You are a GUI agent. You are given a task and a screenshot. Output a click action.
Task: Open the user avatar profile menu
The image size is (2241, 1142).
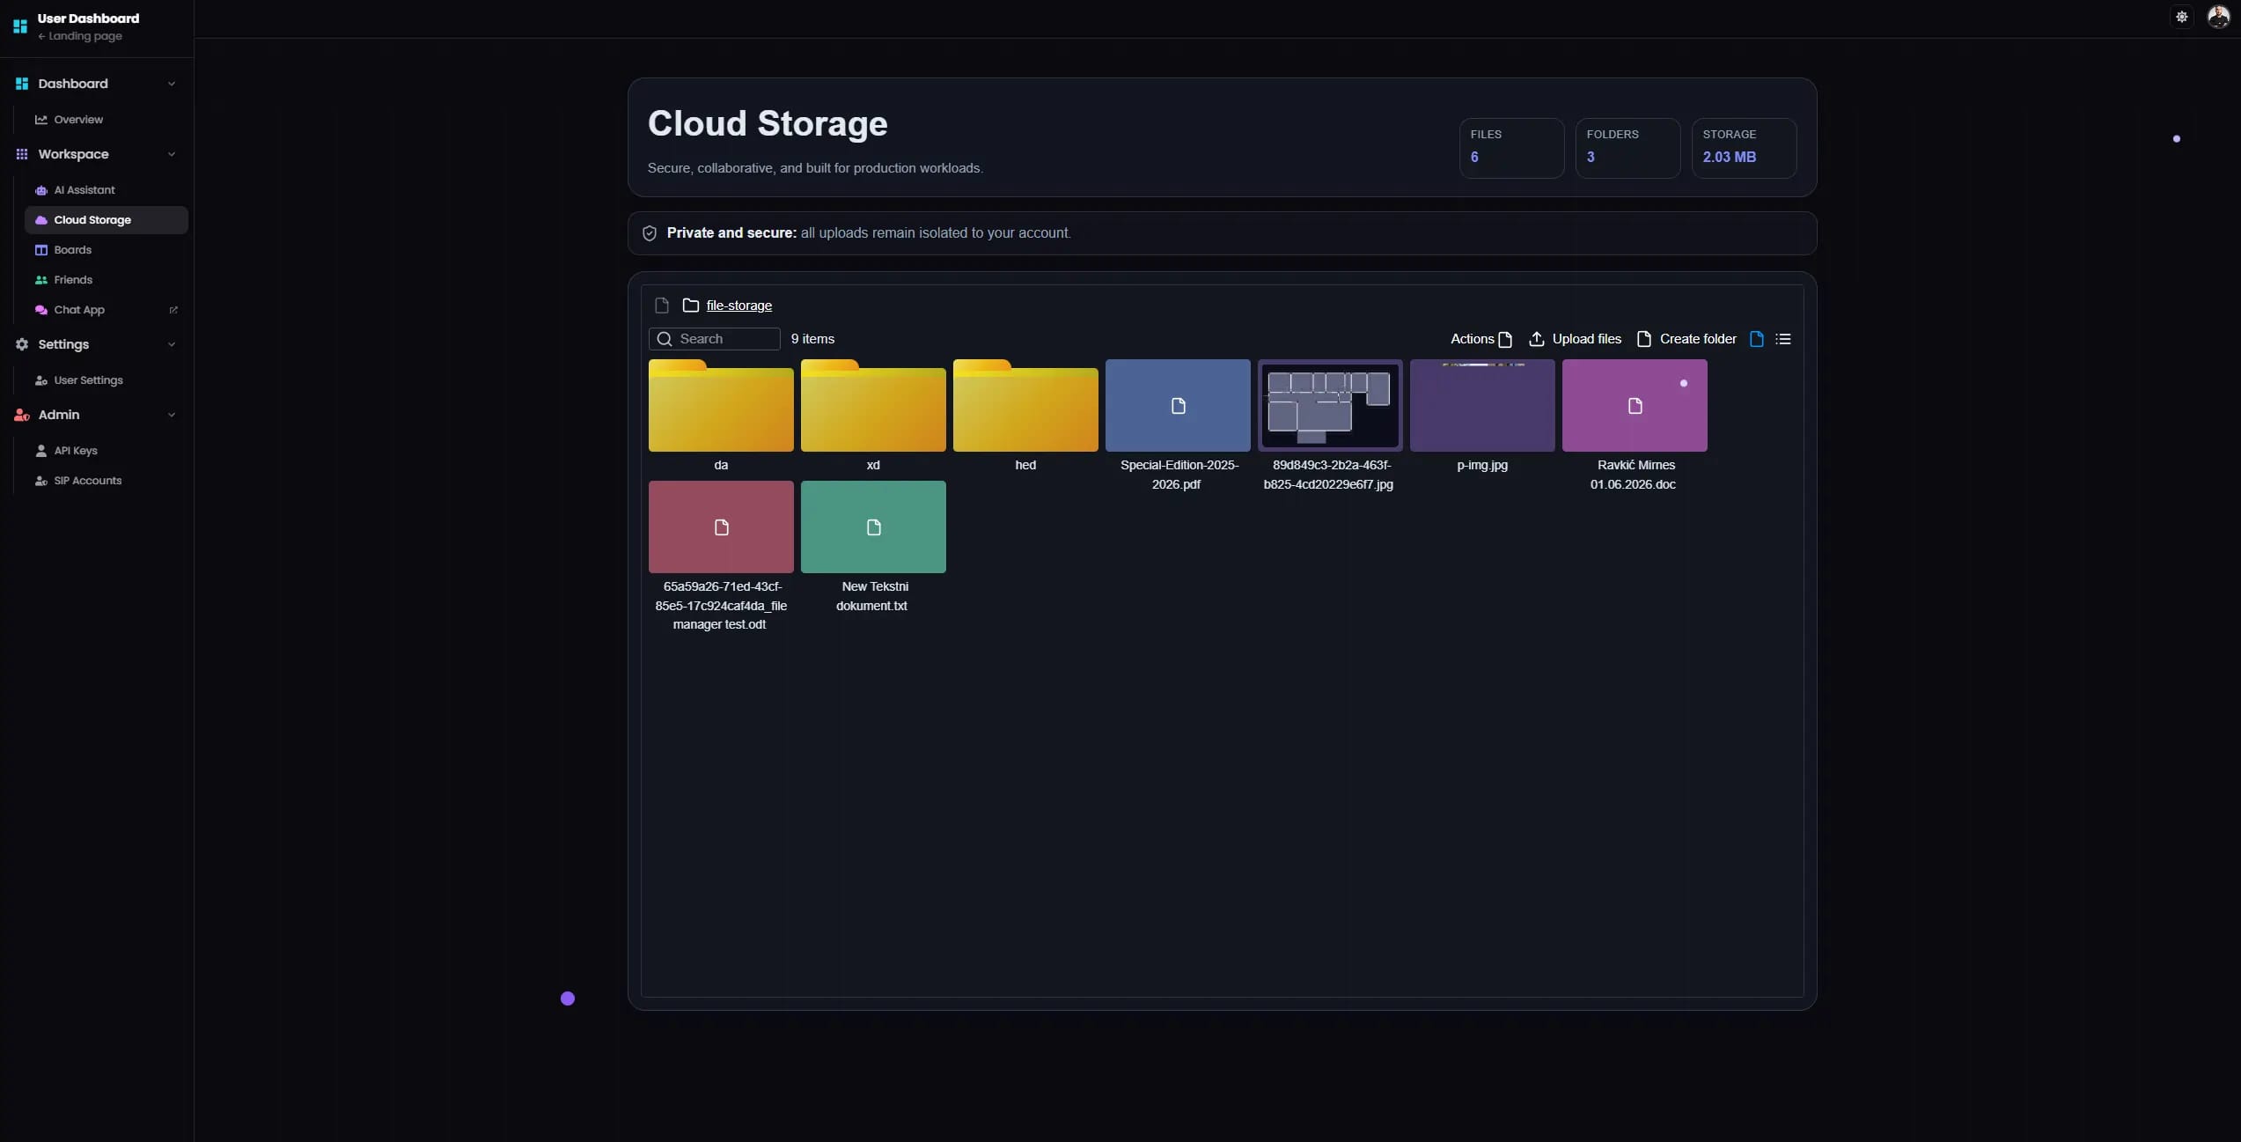tap(2218, 17)
